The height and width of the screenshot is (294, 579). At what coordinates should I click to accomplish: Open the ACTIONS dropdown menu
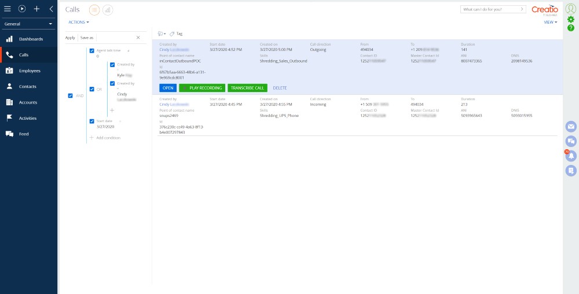click(x=79, y=23)
